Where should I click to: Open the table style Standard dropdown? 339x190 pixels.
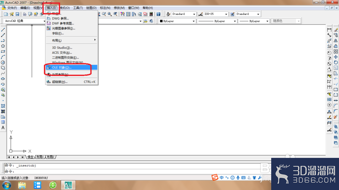coord(248,14)
